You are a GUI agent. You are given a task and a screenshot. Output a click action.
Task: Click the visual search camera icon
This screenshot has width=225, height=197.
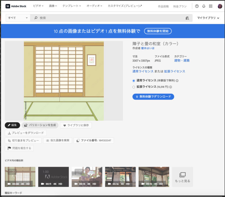pos(187,18)
